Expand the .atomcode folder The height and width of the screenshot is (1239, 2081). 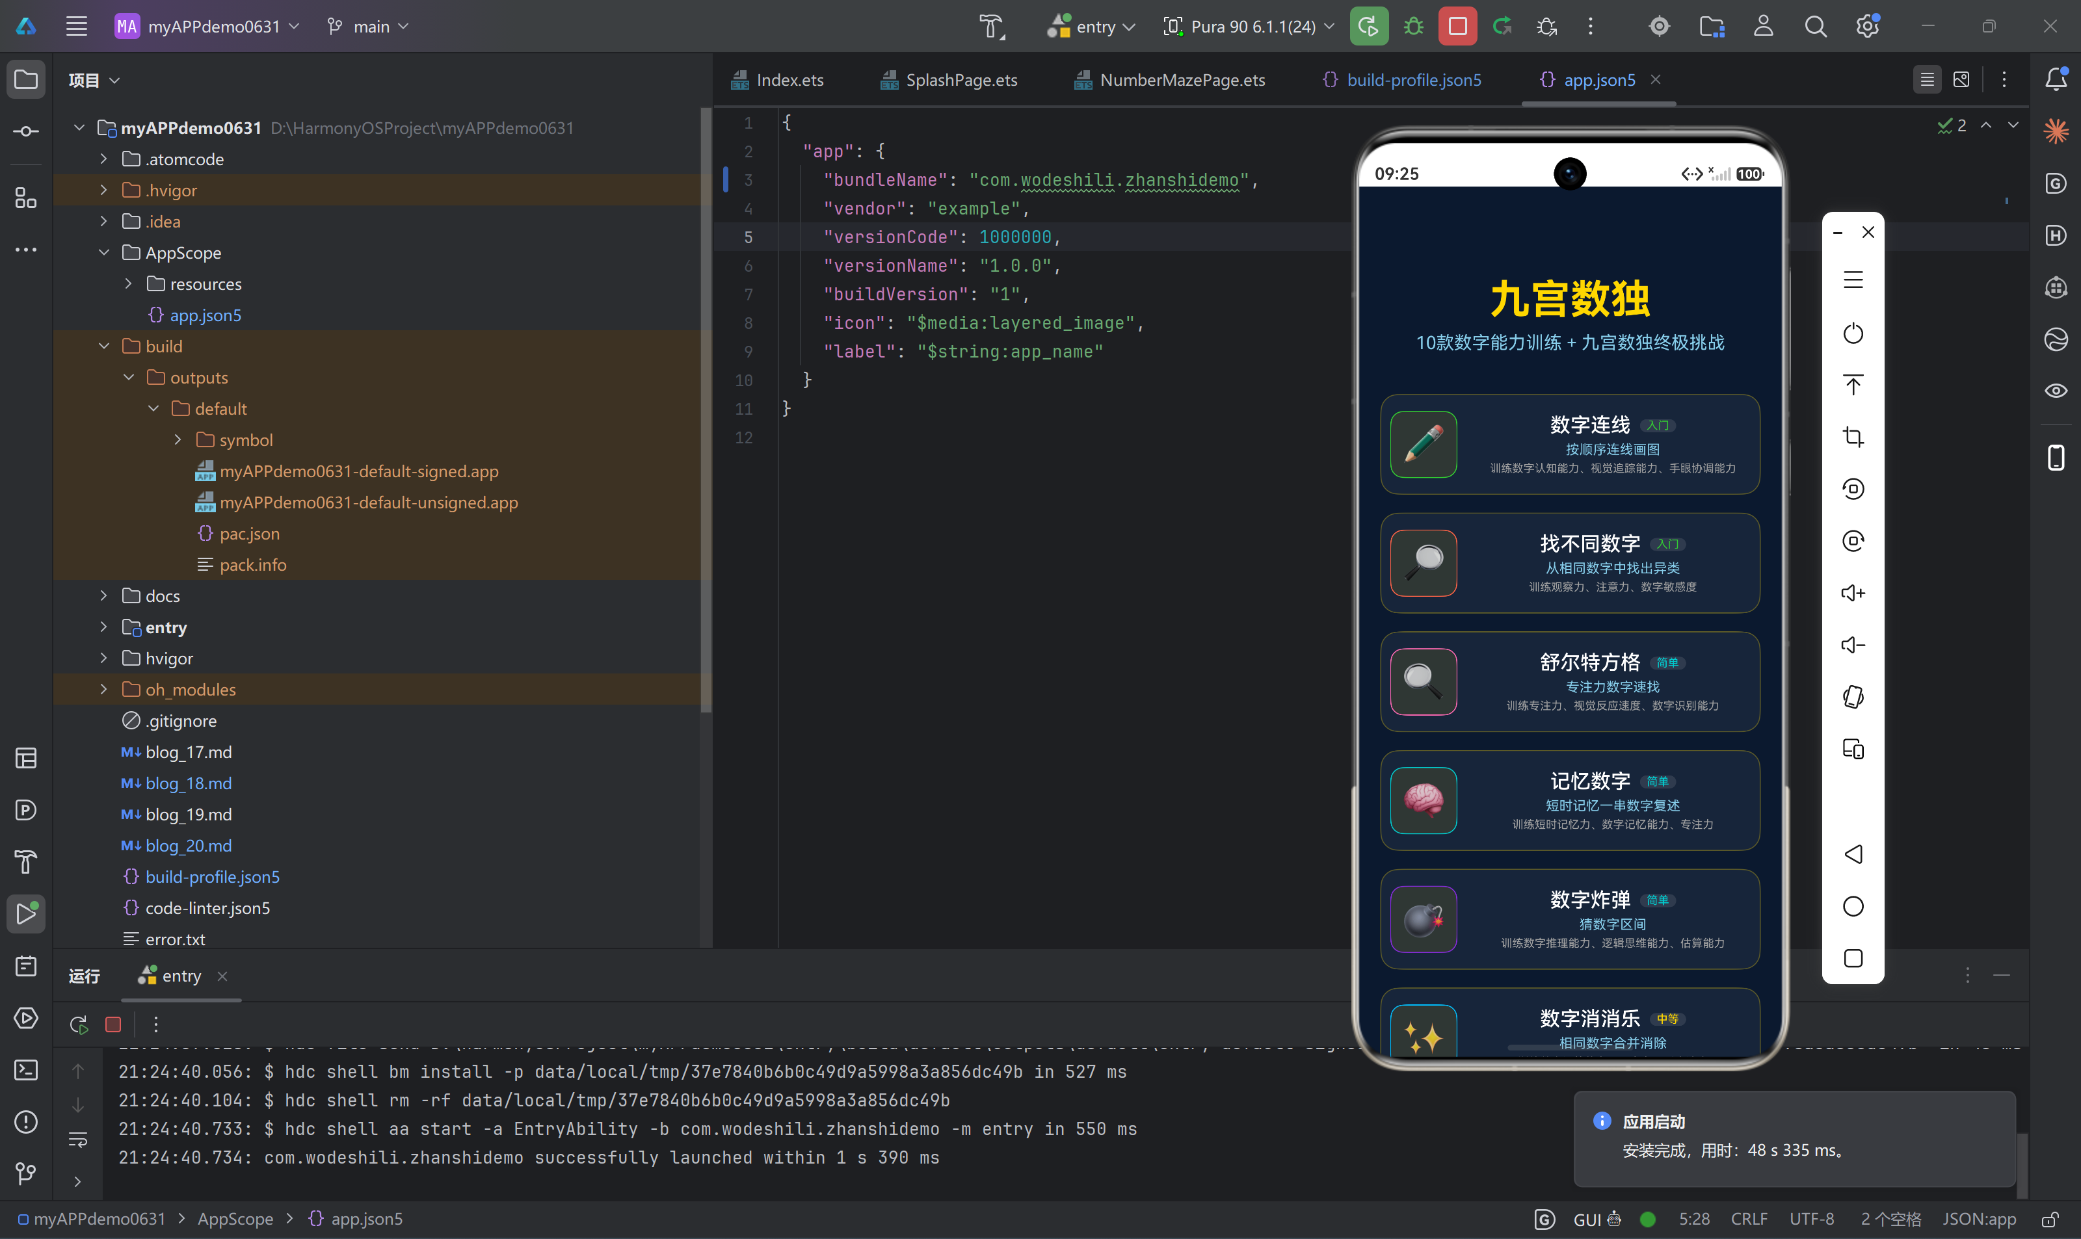(x=103, y=159)
